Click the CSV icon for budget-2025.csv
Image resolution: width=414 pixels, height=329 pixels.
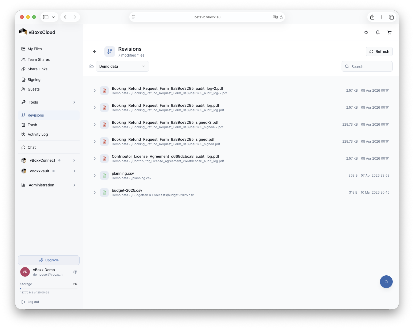coord(104,193)
